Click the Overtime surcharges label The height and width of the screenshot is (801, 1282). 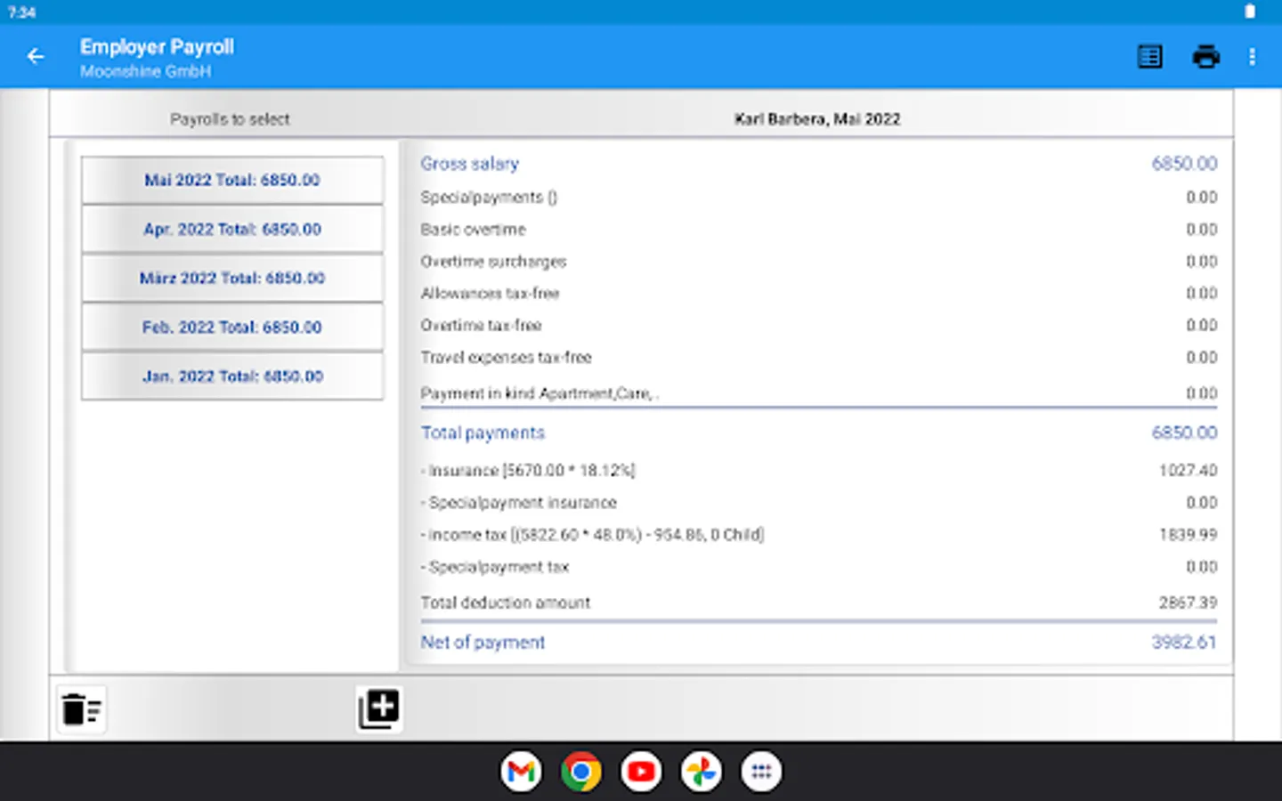coord(493,262)
